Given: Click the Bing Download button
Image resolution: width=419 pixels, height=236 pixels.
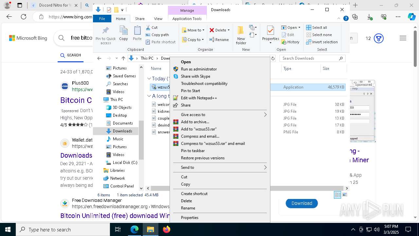Looking at the screenshot, I should pos(301,203).
